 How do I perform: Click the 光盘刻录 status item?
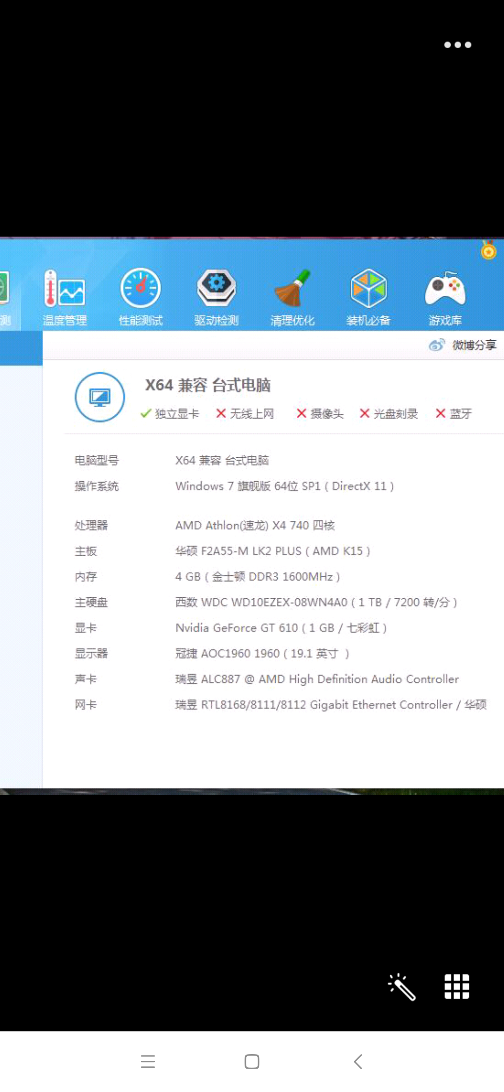click(389, 413)
